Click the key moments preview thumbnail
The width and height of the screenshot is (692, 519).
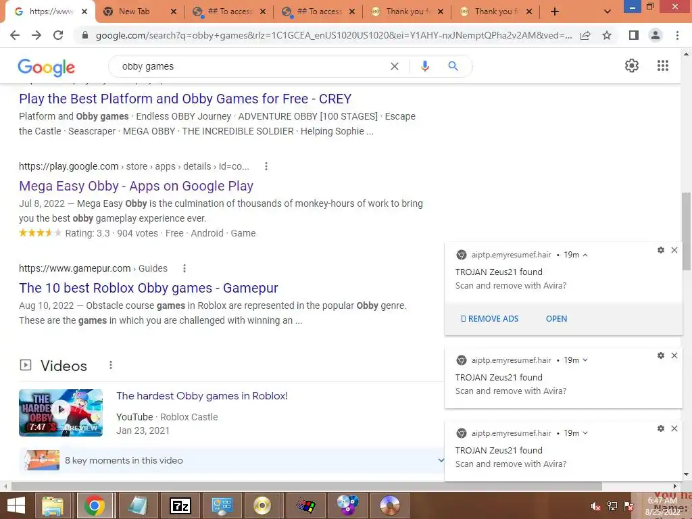[41, 460]
